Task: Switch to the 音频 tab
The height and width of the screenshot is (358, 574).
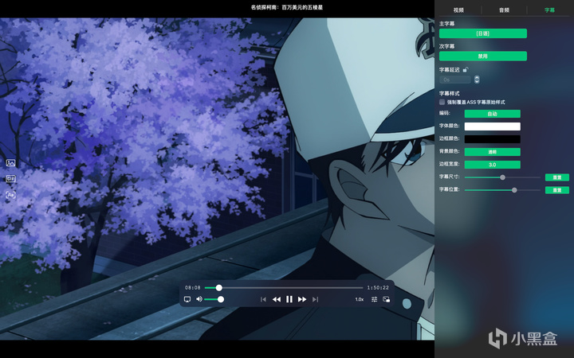Action: 504,10
